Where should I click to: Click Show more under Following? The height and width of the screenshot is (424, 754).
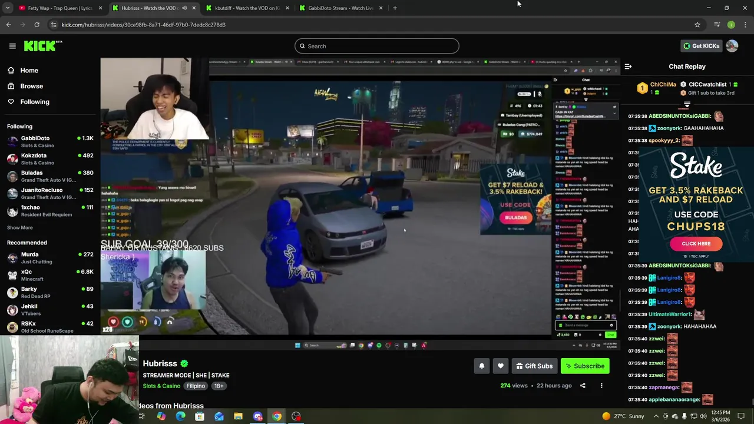tap(20, 227)
